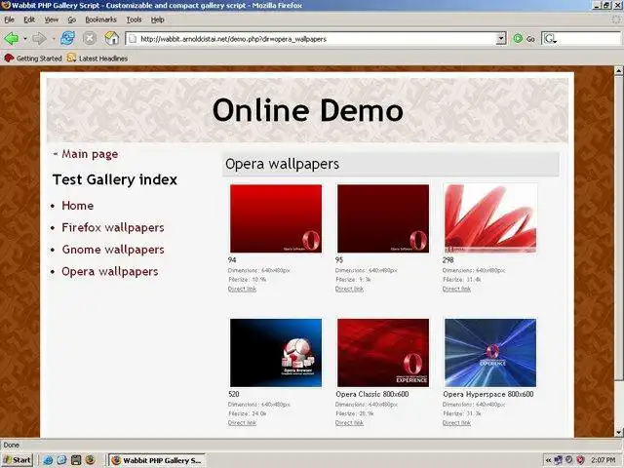Open the Tools menu
624x468 pixels.
135,19
